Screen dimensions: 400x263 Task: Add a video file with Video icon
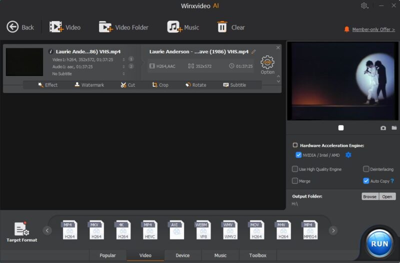[x=56, y=27]
